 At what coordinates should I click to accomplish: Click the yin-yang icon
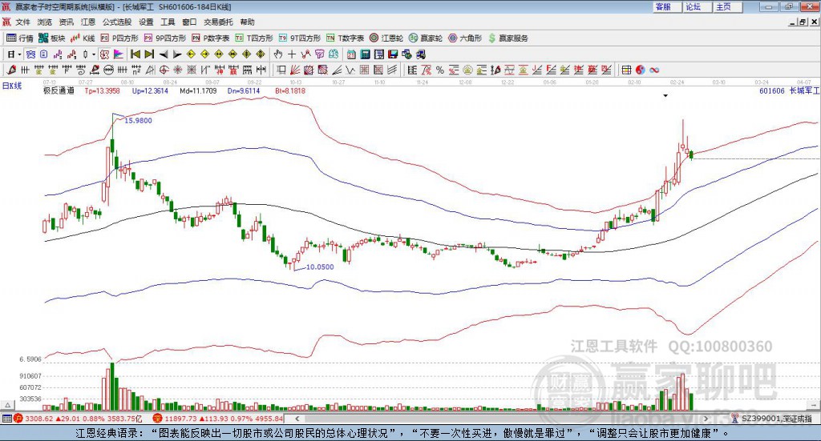pos(640,70)
